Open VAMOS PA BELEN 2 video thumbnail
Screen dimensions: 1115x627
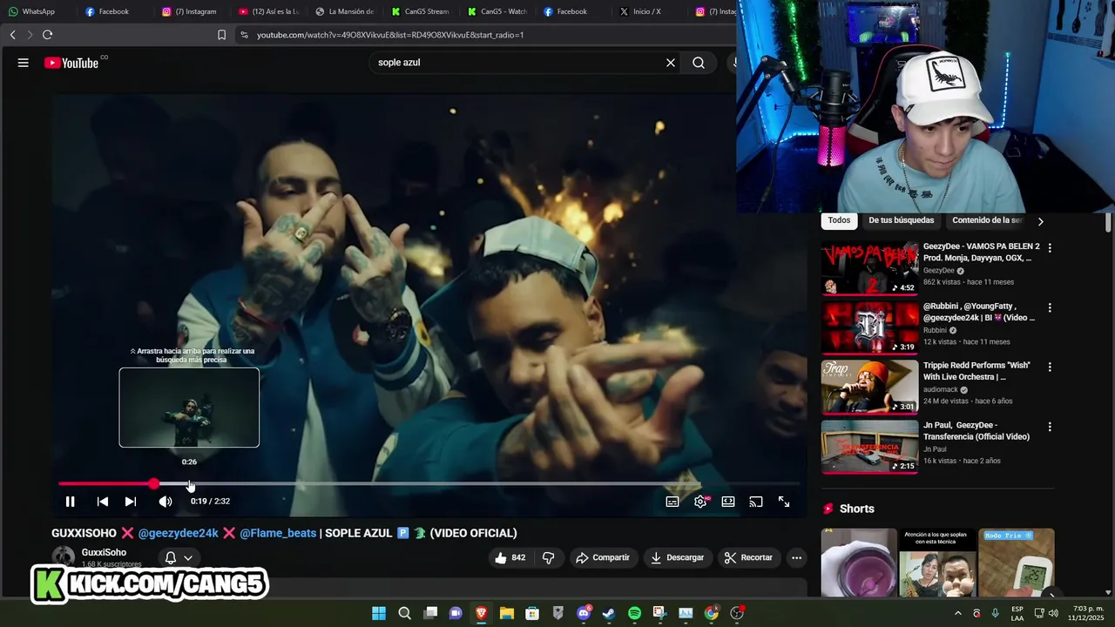pyautogui.click(x=869, y=268)
